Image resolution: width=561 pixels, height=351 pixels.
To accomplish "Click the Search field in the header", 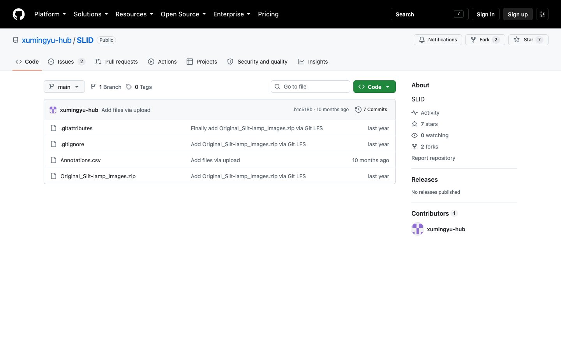I will pyautogui.click(x=429, y=14).
